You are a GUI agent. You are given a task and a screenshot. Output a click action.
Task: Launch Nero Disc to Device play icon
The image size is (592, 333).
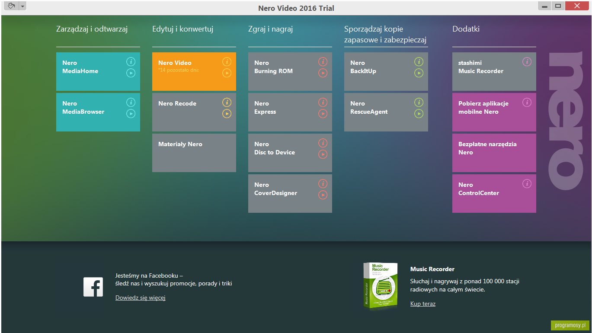click(x=323, y=154)
